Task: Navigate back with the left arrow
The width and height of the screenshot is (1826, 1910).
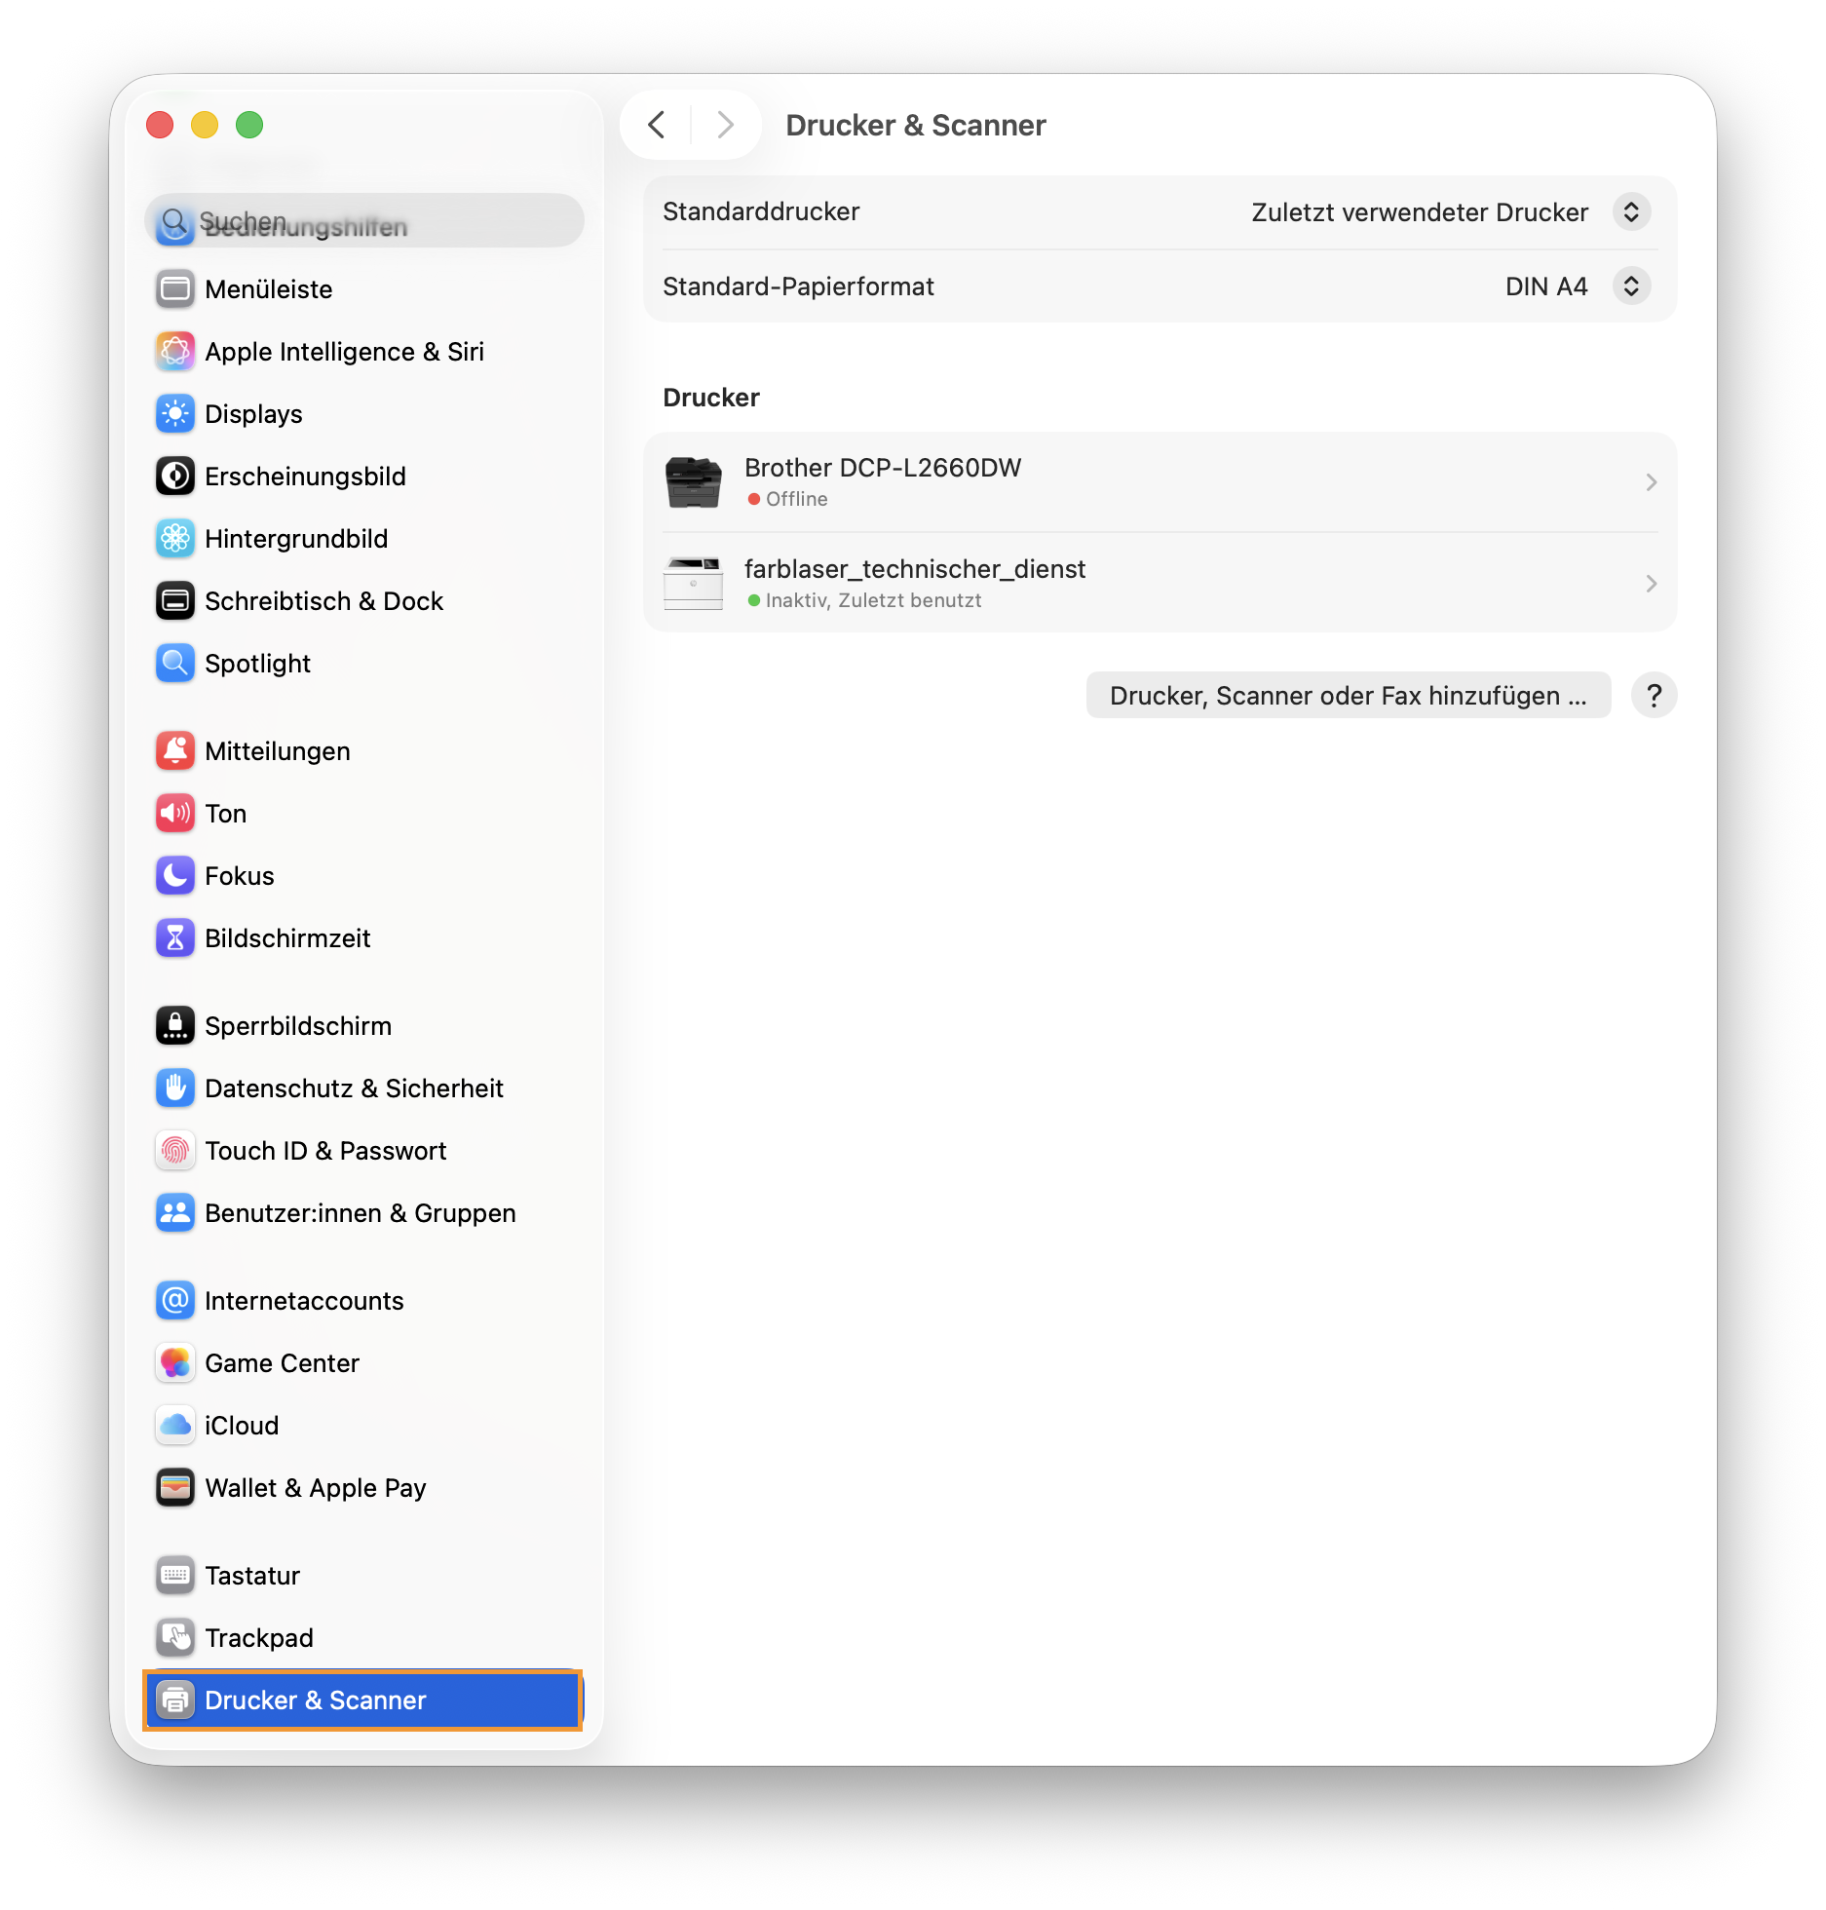Action: tap(657, 125)
